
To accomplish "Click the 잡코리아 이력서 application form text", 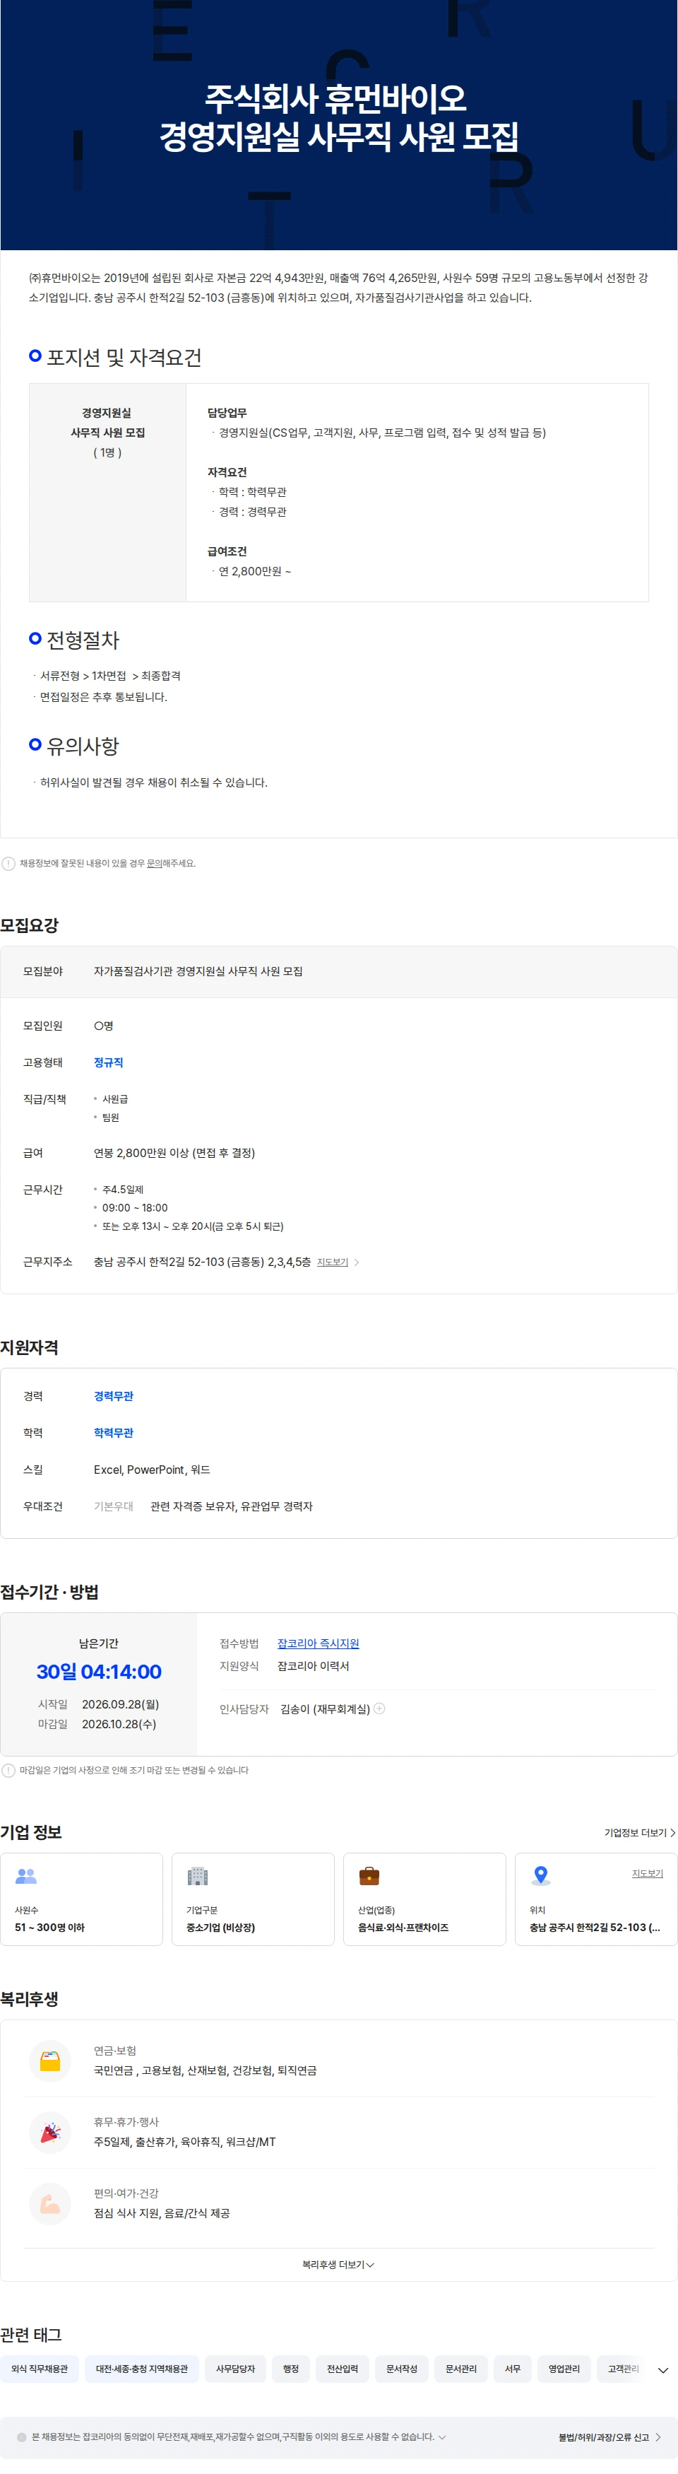I will tap(313, 1665).
